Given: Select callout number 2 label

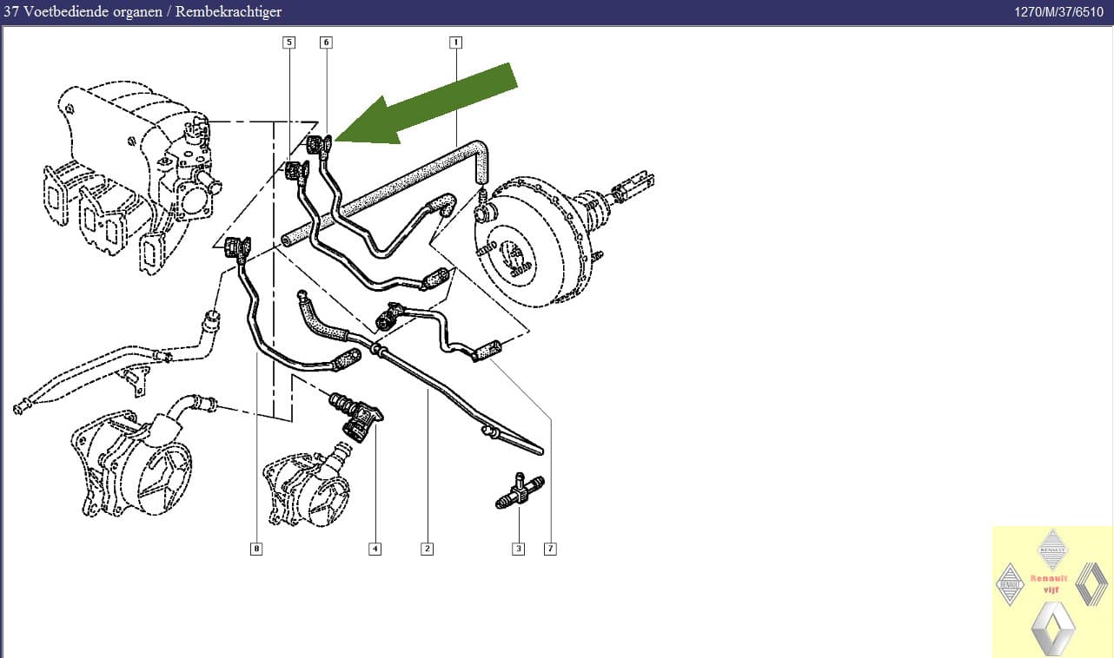Looking at the screenshot, I should click(x=427, y=549).
